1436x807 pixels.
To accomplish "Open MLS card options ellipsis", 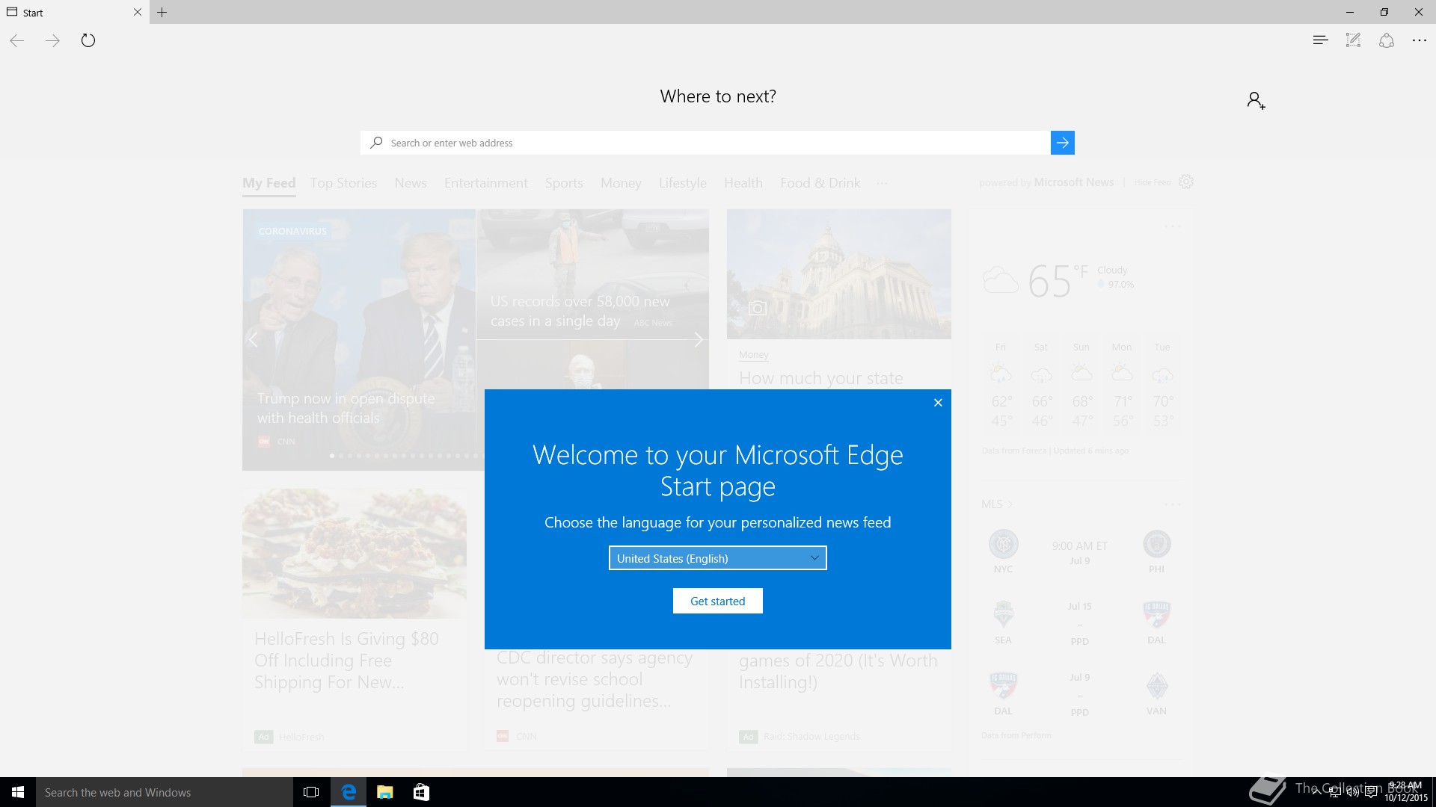I will pos(1172,504).
